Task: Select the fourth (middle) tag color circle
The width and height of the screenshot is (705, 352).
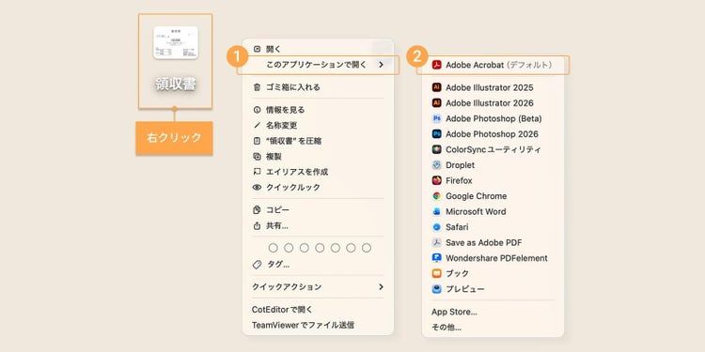Action: (320, 248)
